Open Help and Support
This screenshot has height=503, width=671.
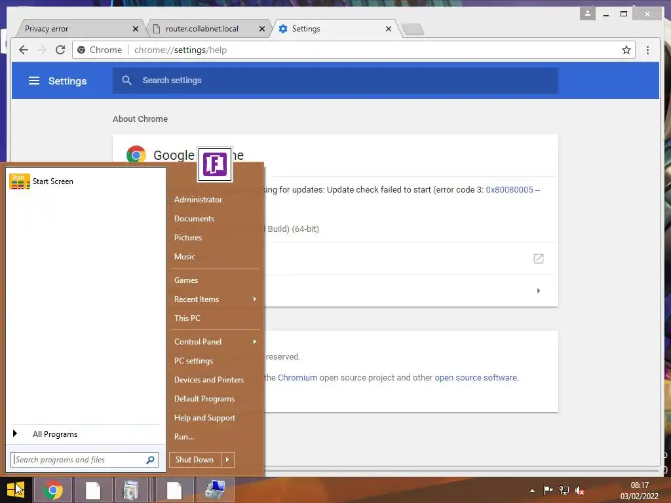[x=204, y=418]
